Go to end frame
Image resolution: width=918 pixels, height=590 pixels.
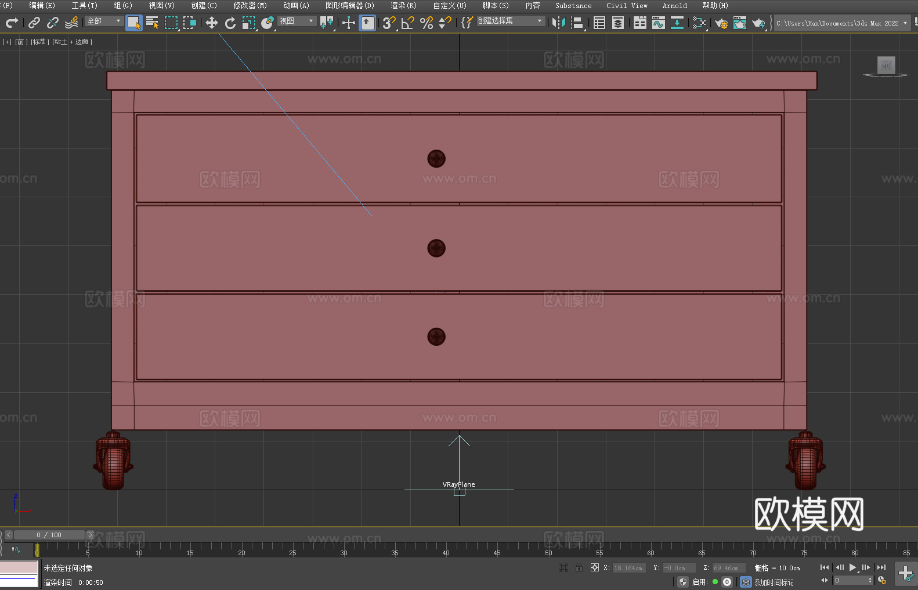click(x=881, y=567)
